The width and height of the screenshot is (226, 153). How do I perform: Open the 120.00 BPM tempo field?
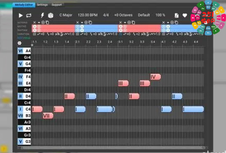coord(87,15)
